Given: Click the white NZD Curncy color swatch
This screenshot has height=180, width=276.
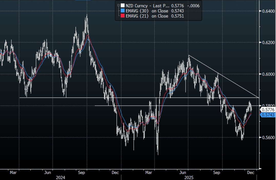Looking at the screenshot, I should [123, 5].
